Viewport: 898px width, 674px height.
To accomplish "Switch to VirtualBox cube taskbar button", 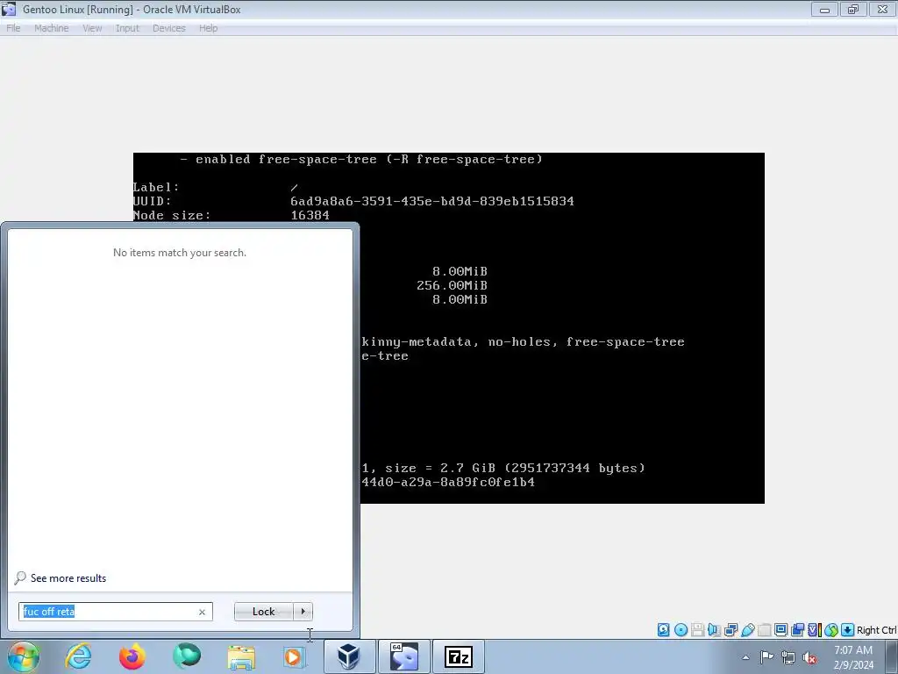I will pos(348,656).
